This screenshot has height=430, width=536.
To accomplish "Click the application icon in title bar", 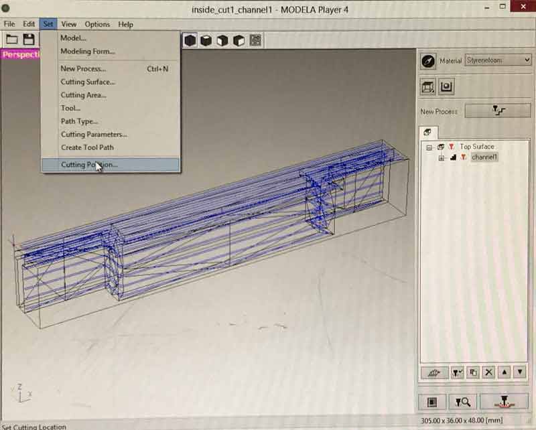I will [x=5, y=8].
